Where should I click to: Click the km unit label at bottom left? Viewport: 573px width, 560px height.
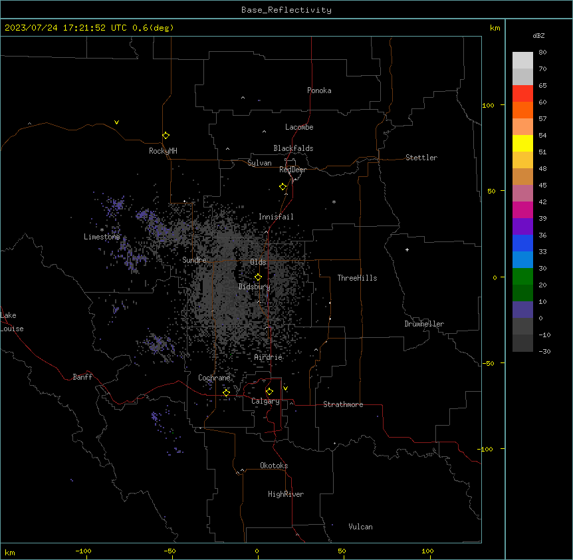click(x=9, y=553)
